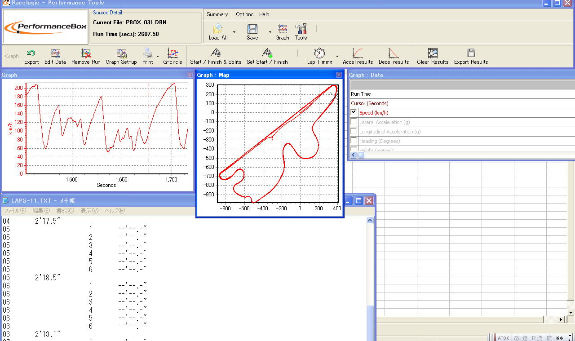Close the Graph : Map window
This screenshot has width=575, height=341.
coord(339,75)
